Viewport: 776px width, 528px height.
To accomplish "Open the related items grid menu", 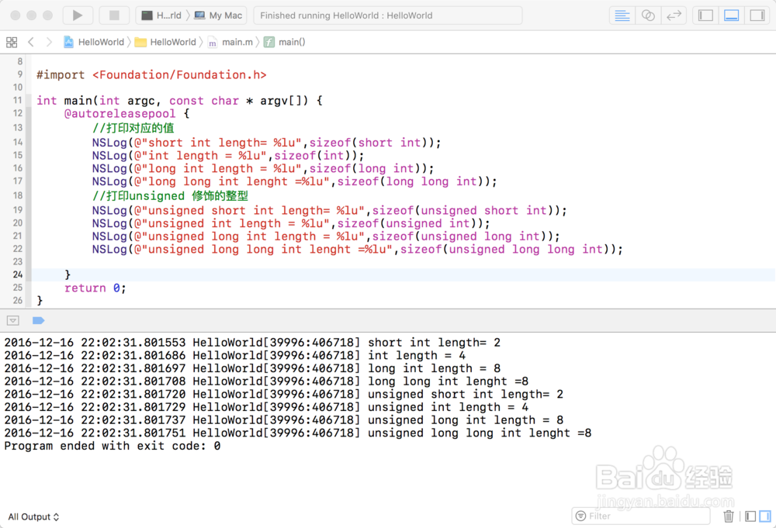I will pyautogui.click(x=12, y=42).
